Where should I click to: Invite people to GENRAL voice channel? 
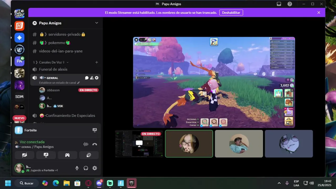91,78
